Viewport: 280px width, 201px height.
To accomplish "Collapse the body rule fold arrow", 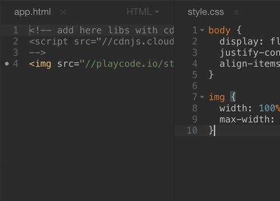I will (x=202, y=30).
